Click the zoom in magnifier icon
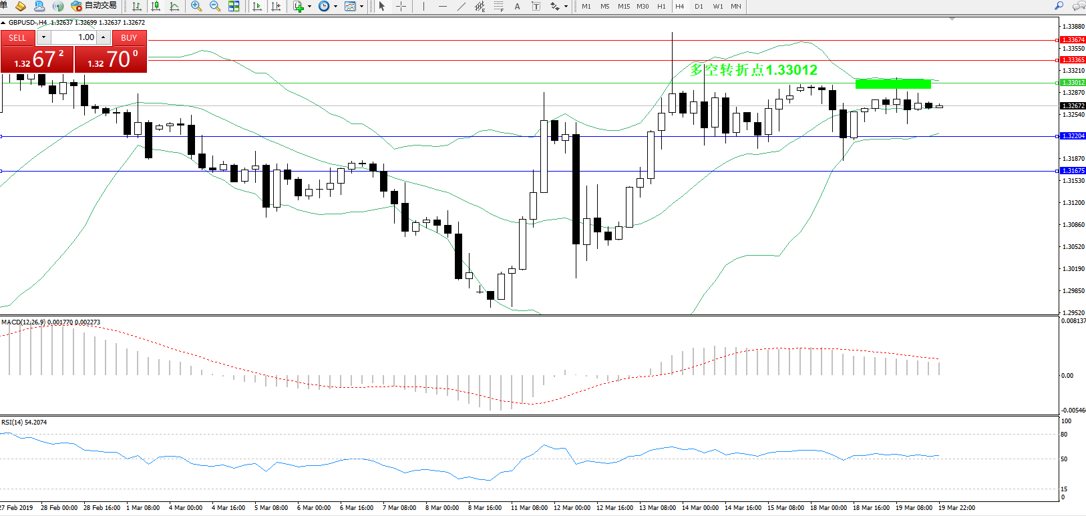 click(196, 6)
